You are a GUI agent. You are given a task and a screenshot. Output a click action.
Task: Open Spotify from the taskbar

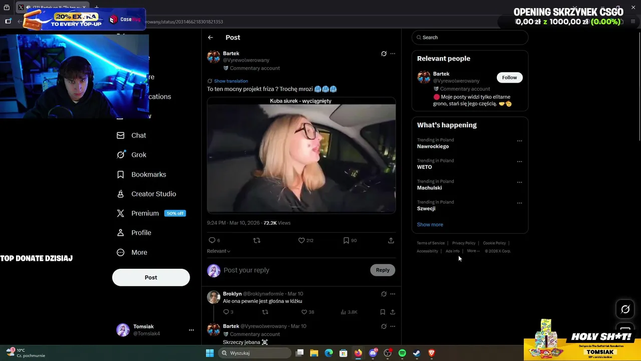(x=402, y=353)
